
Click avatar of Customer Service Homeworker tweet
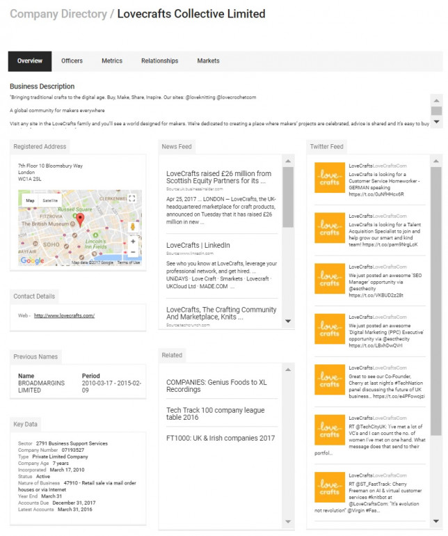click(x=330, y=178)
